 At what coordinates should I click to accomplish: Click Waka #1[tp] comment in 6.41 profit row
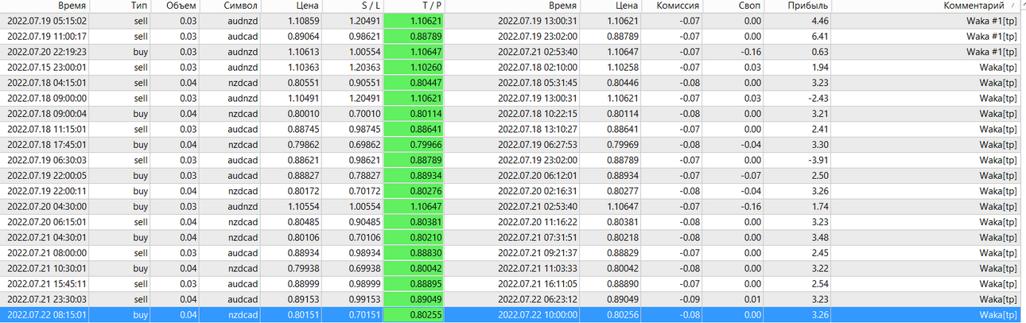point(991,36)
